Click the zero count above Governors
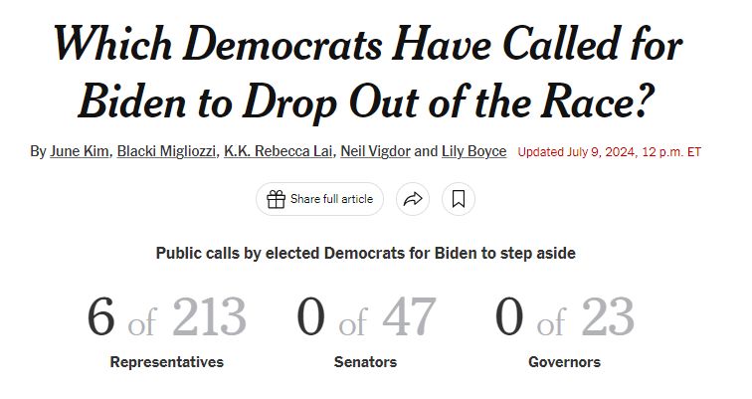Viewport: 752px width, 399px height. pos(509,317)
